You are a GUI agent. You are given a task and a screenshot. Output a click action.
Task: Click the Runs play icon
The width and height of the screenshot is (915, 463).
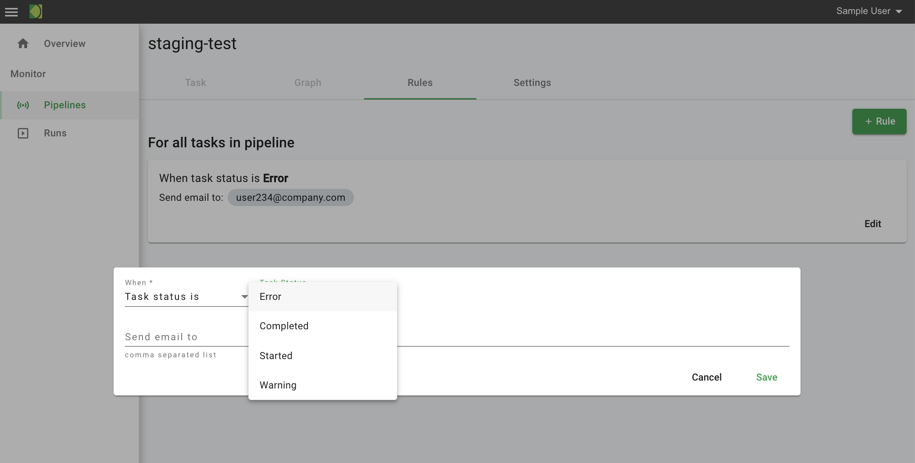pos(23,133)
